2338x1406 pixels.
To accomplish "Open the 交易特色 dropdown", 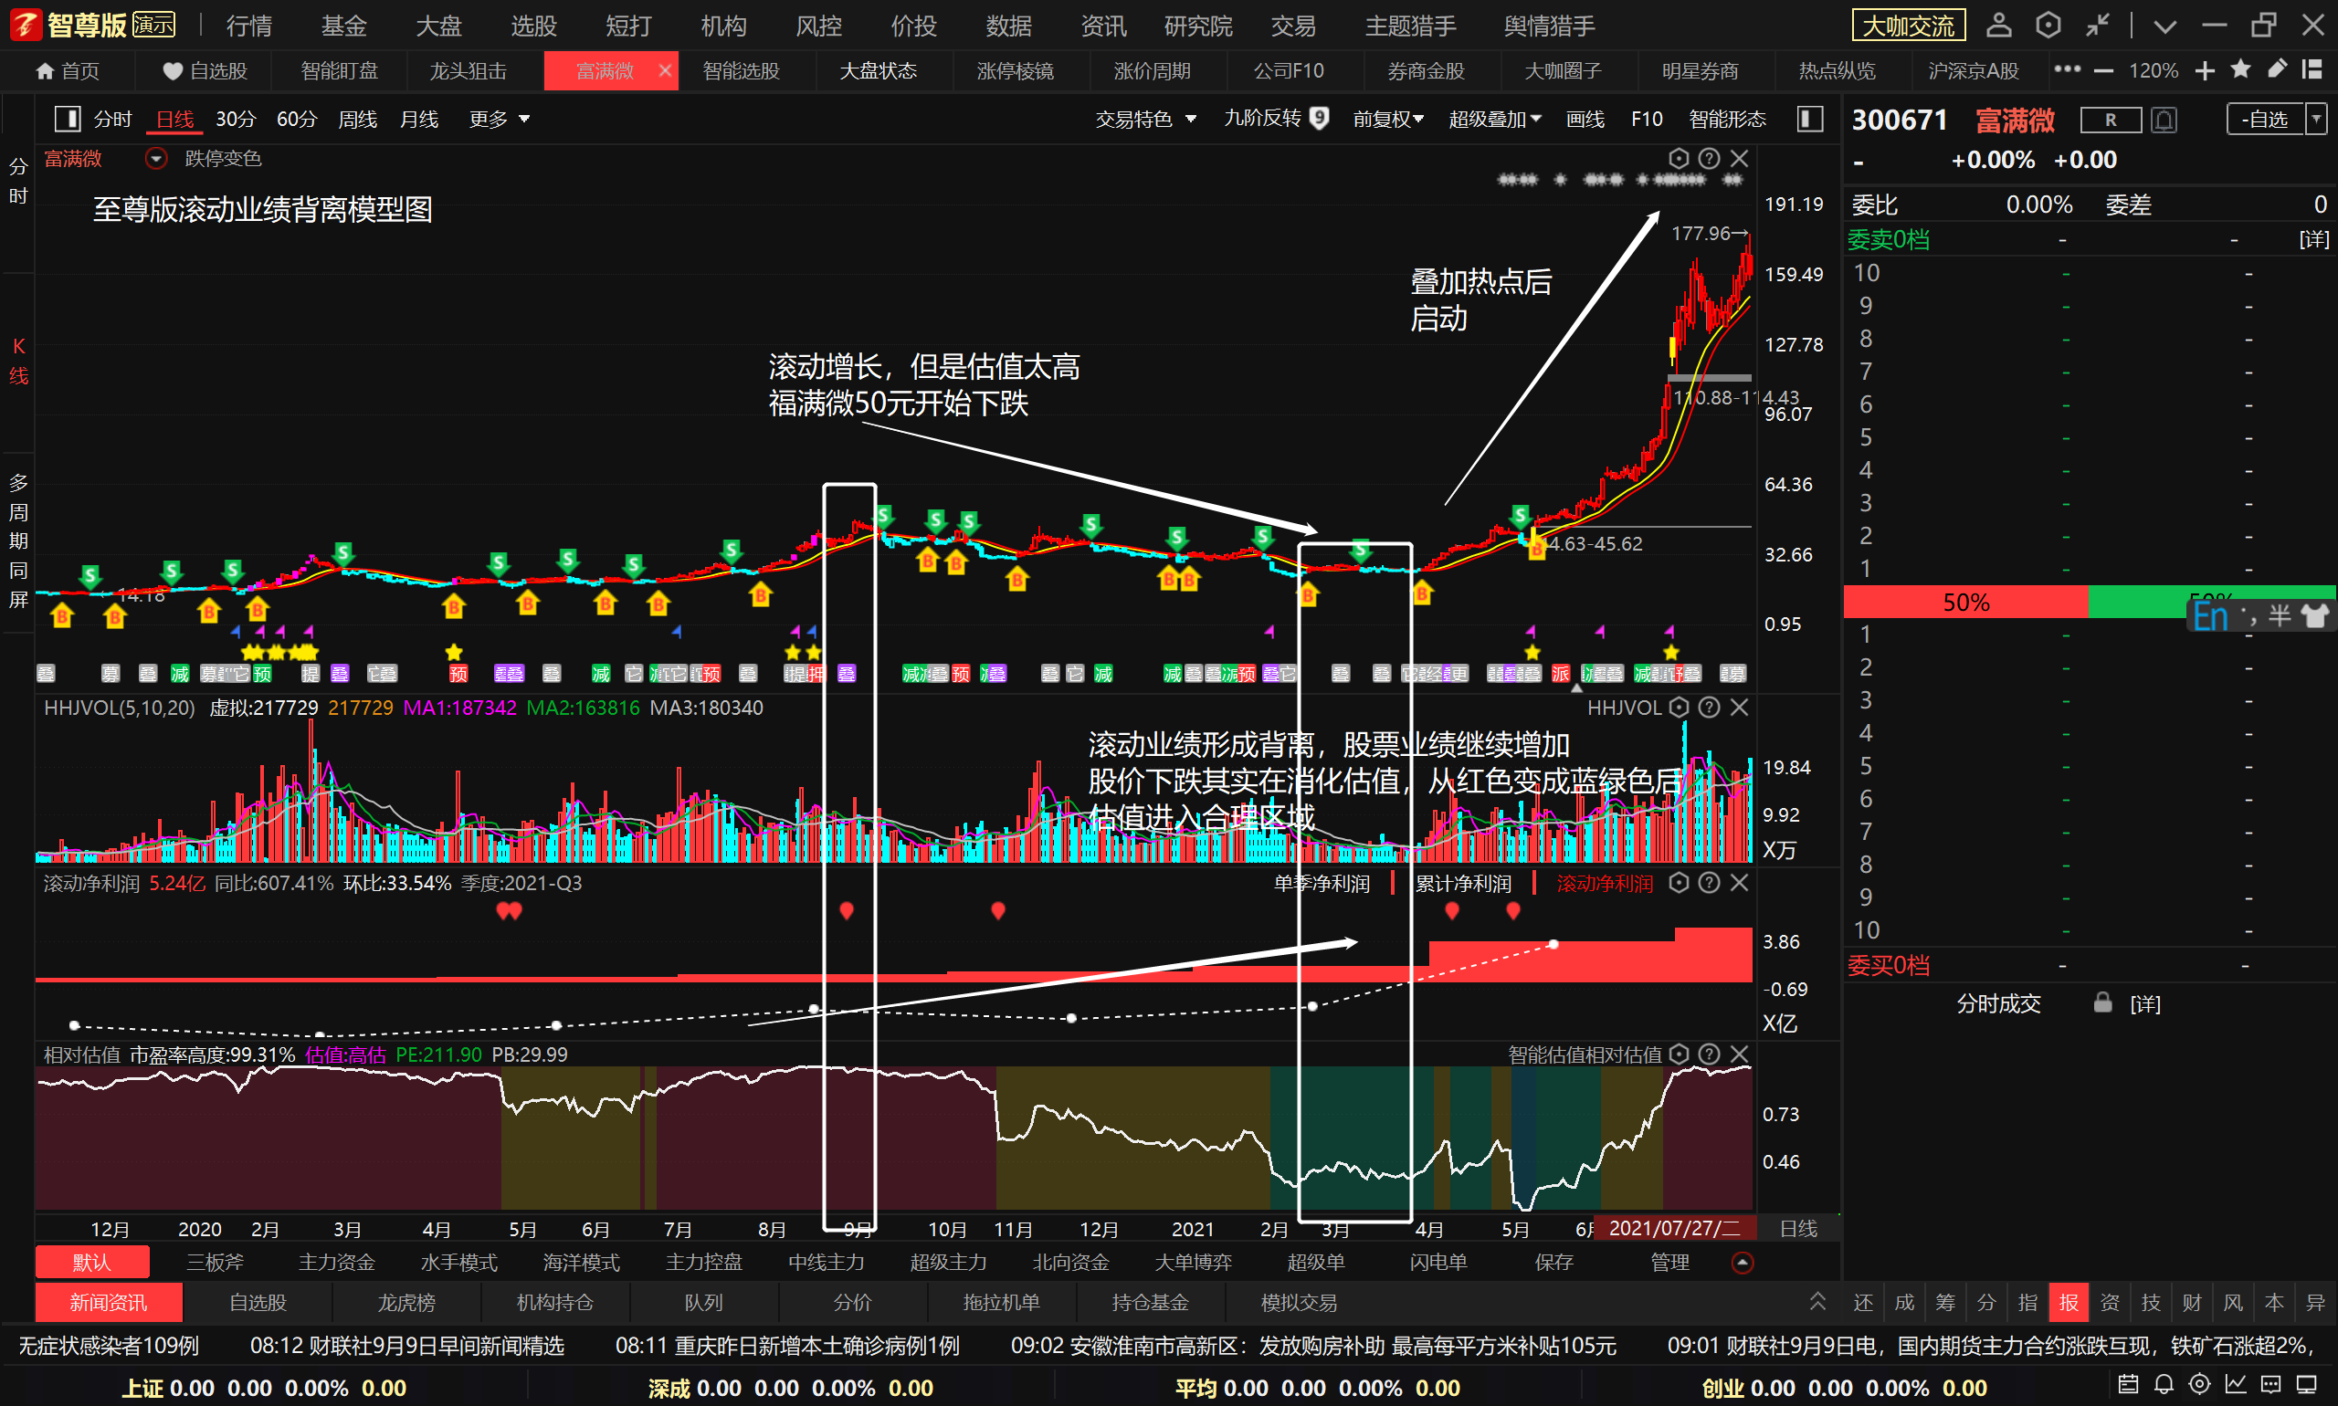I will (1146, 120).
